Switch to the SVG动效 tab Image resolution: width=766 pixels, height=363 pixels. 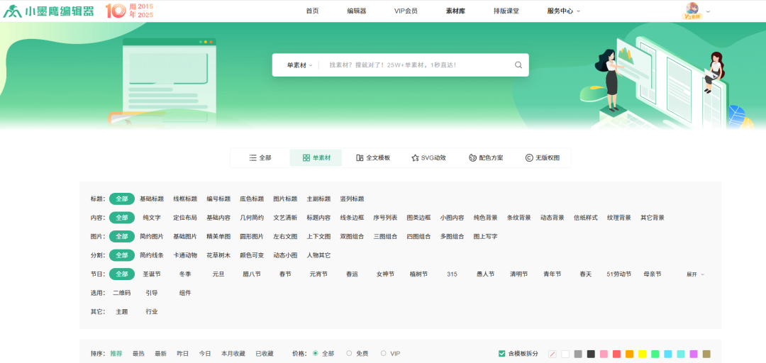(428, 158)
